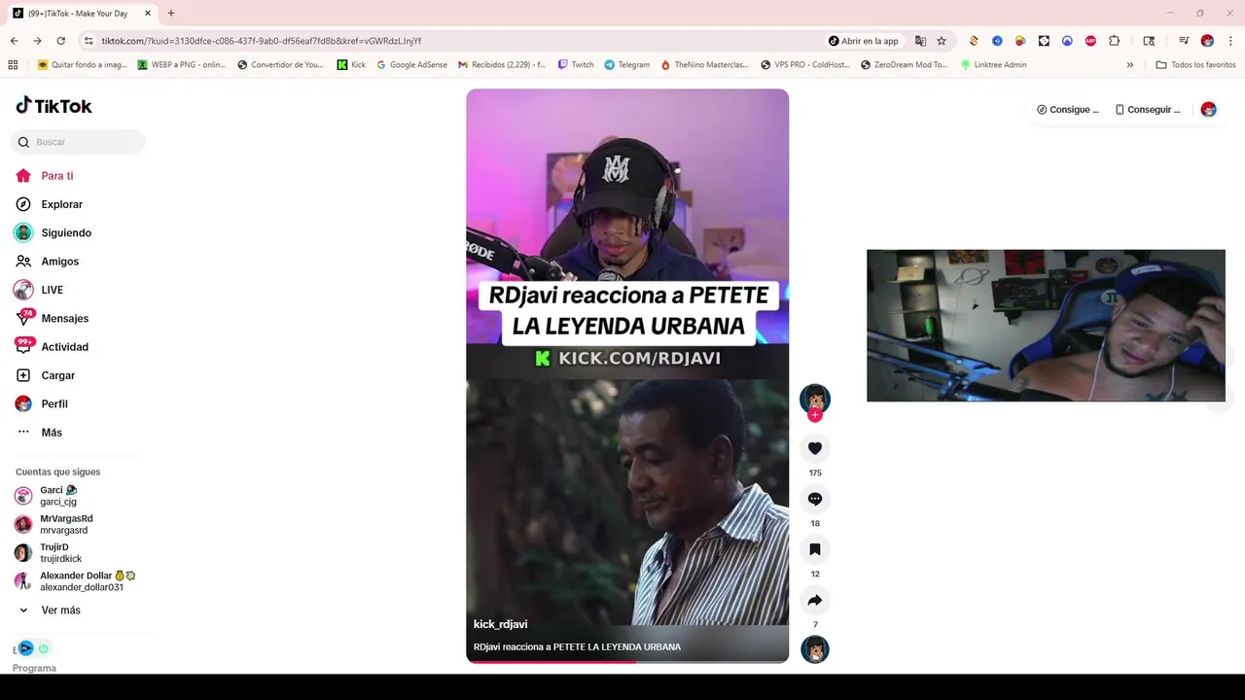Viewport: 1245px width, 700px height.
Task: Open the Convertidor de You... bookmark
Action: coord(280,65)
